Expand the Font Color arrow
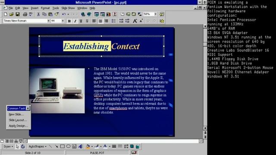The image size is (276, 155). coord(110,146)
